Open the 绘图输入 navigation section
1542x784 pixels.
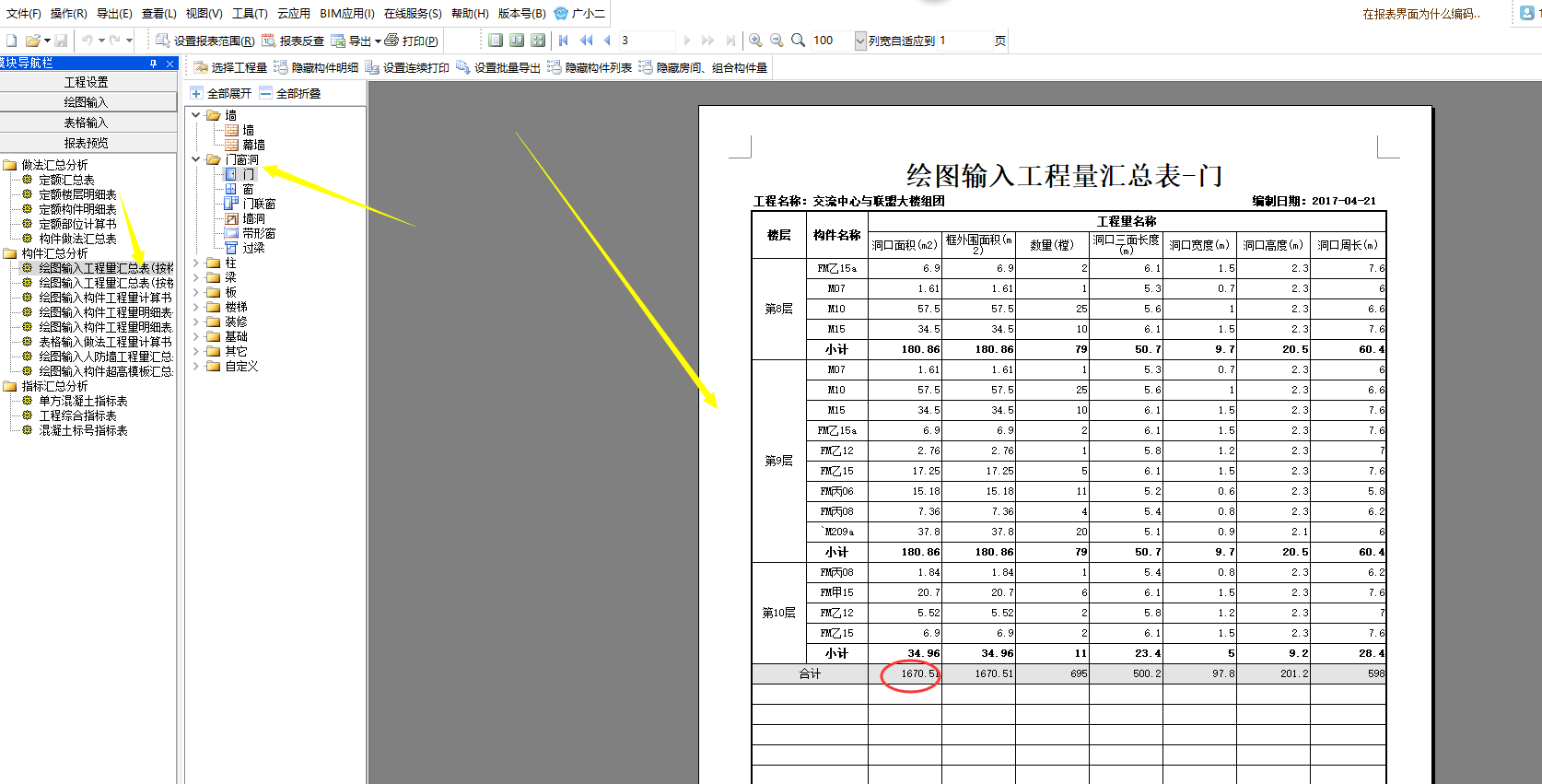[88, 102]
